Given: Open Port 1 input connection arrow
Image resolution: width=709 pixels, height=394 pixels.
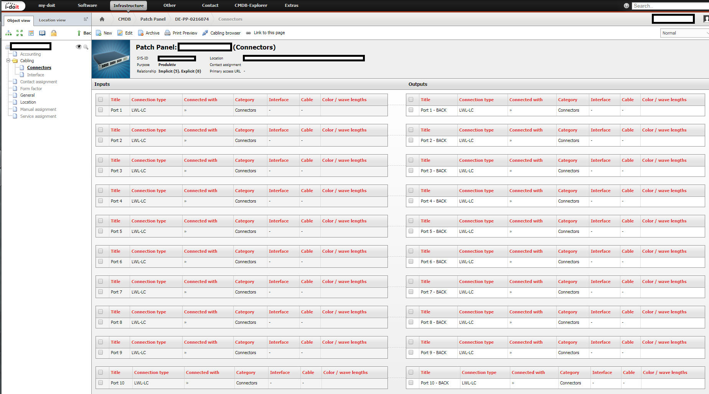Looking at the screenshot, I should (185, 110).
